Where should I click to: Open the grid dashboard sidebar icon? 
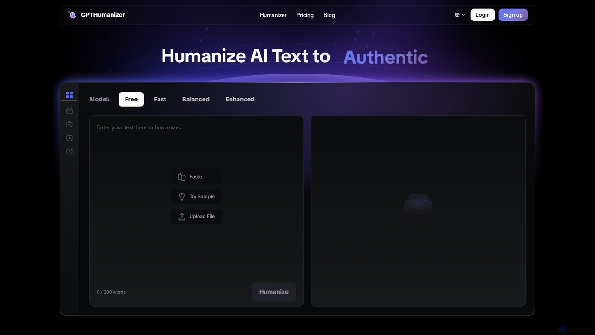coord(69,95)
